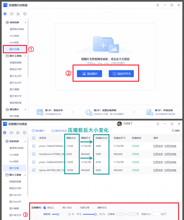Open file for the photo-1584438784894 row
184x220 pixels.
coord(158,146)
